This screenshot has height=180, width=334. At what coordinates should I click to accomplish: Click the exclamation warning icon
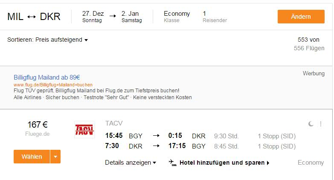click(321, 124)
